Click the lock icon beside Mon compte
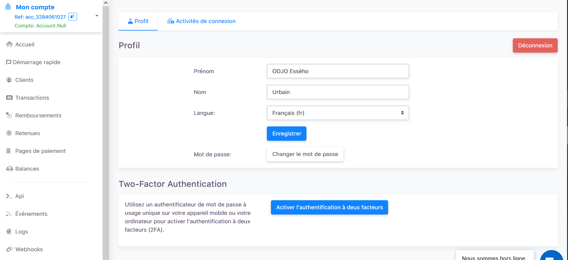The image size is (568, 260). (x=8, y=7)
